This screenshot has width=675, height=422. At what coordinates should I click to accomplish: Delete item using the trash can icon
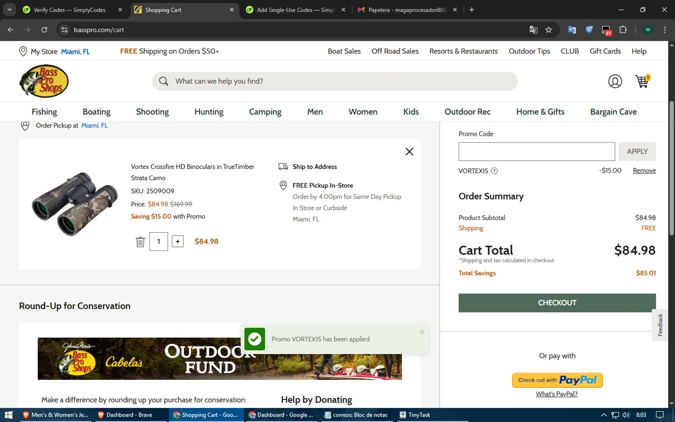click(x=140, y=242)
